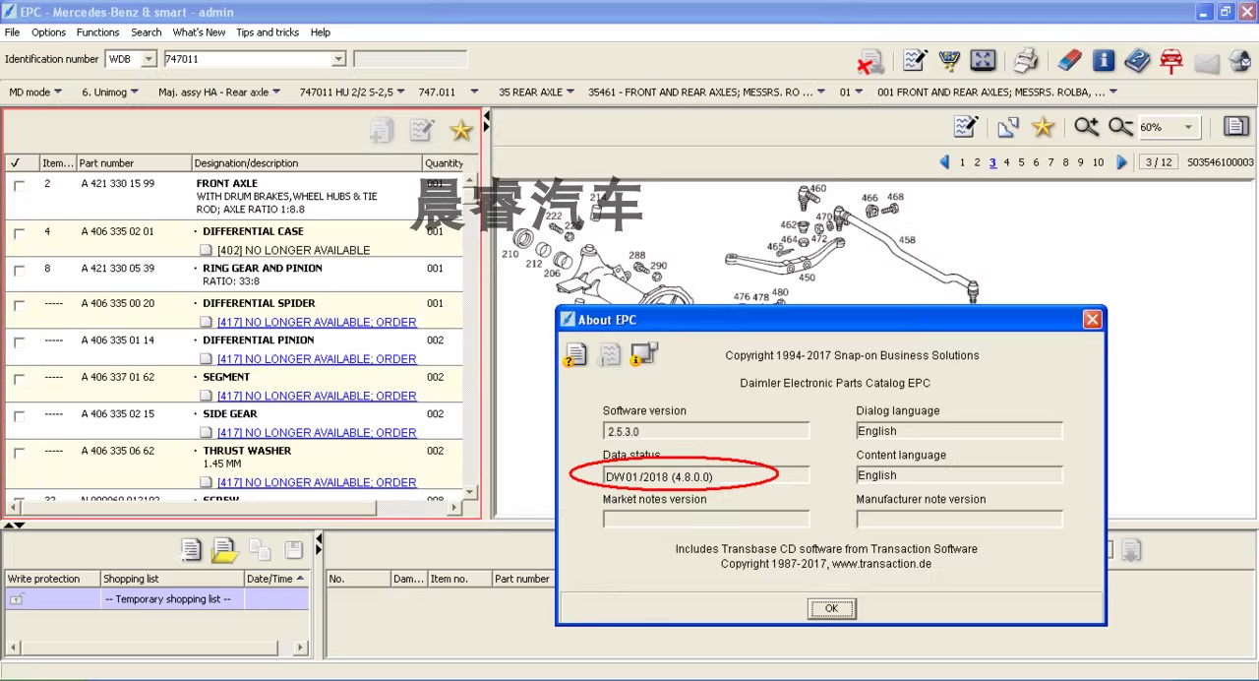Viewport: 1259px width, 681px height.
Task: Expand the MD mode dropdown
Action: (x=35, y=93)
